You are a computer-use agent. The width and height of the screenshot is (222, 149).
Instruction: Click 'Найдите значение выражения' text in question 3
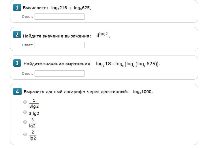[x=57, y=64]
